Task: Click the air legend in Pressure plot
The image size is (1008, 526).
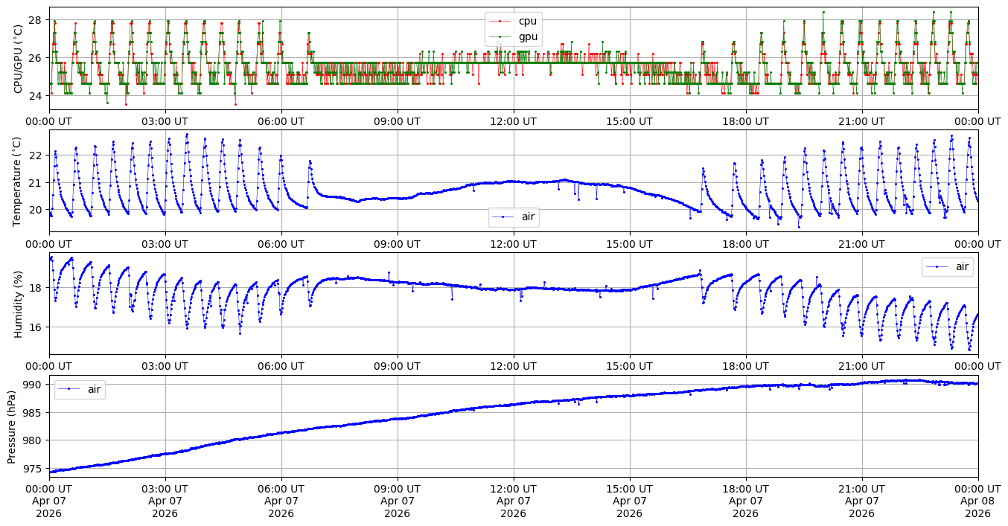Action: point(80,389)
